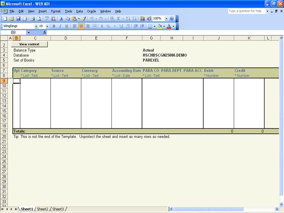This screenshot has width=284, height=213.
Task: Open the Drawing toolbar icon
Action: click(x=149, y=18)
